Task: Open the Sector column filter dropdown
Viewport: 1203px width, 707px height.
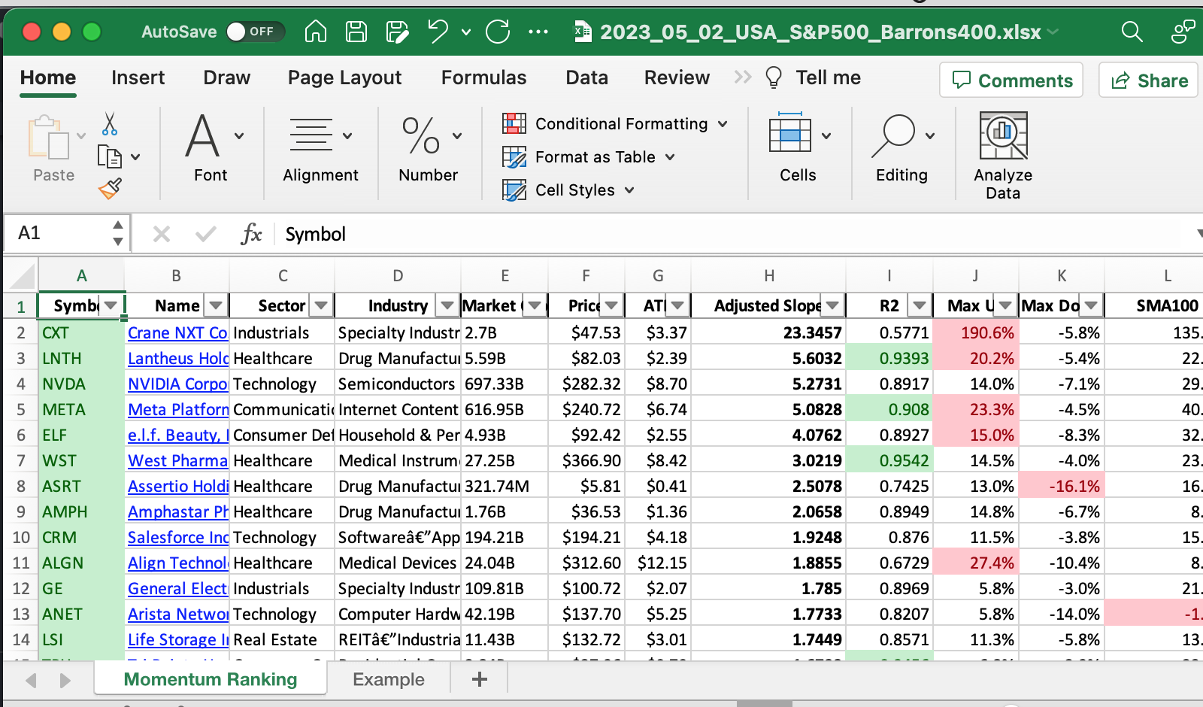Action: tap(321, 305)
